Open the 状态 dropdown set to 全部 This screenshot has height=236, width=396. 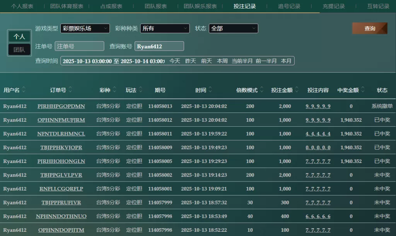(233, 29)
